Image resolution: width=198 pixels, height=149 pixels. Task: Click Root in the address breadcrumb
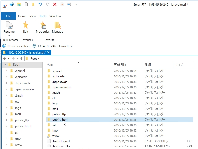tap(34, 58)
